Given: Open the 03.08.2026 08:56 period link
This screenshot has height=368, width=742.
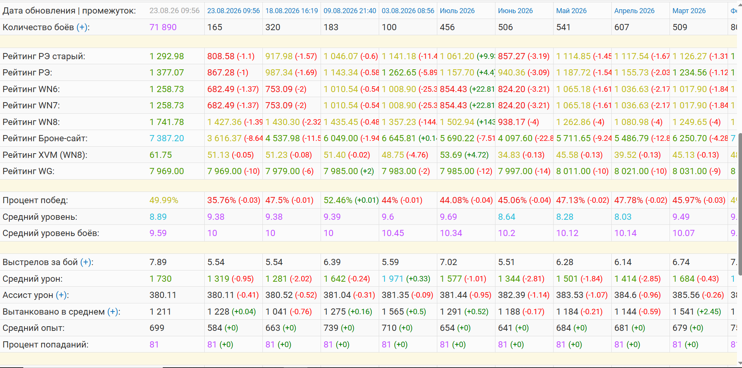Looking at the screenshot, I should tap(408, 11).
